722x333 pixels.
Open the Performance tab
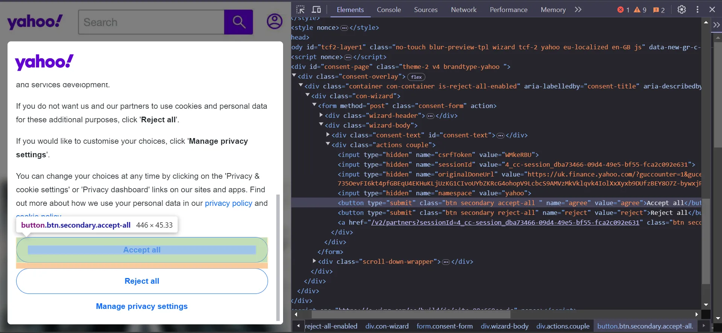pyautogui.click(x=509, y=10)
